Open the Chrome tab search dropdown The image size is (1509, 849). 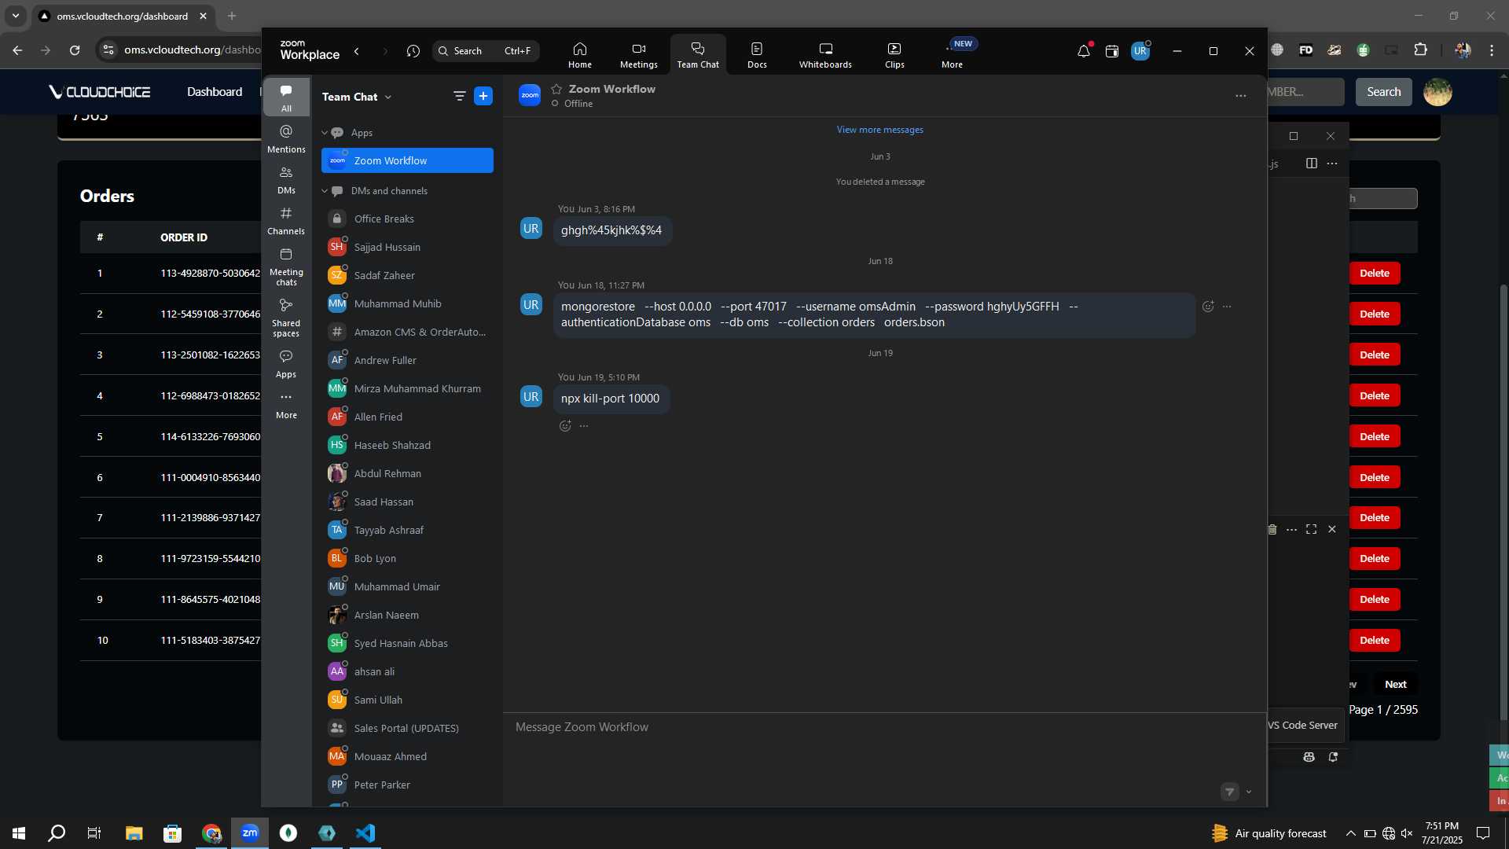16,16
